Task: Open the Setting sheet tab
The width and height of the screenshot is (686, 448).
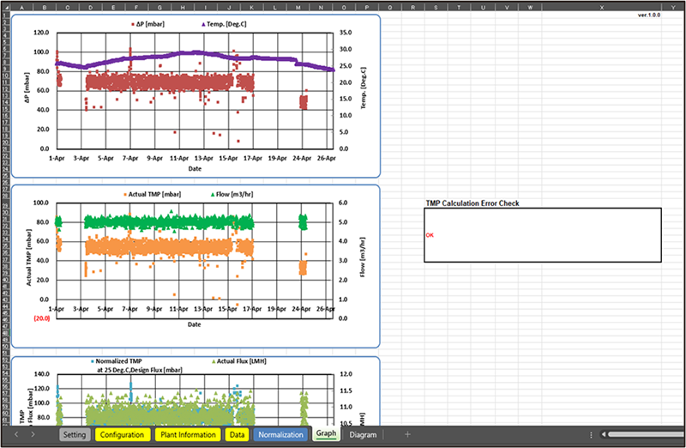Action: (75, 435)
